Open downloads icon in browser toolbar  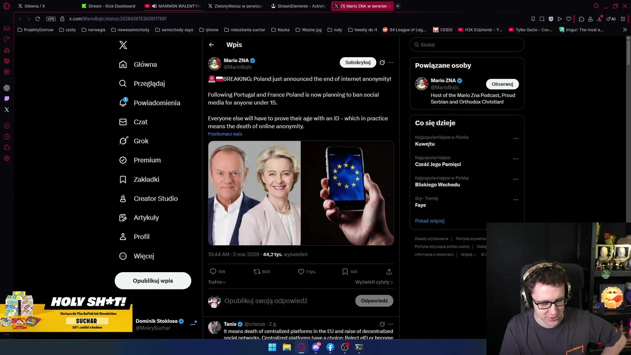[x=599, y=19]
